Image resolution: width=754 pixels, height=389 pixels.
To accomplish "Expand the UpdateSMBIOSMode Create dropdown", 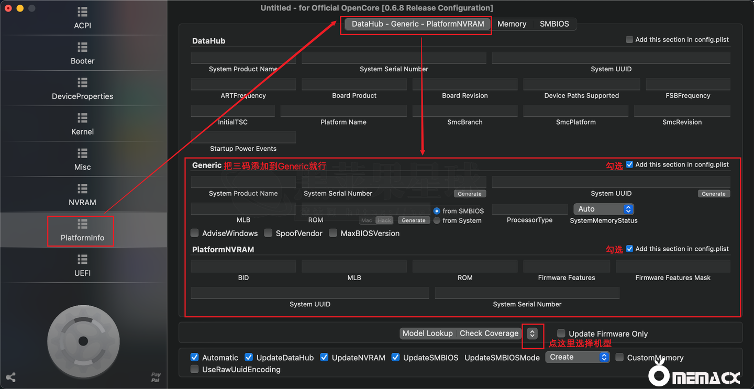I will coord(577,357).
